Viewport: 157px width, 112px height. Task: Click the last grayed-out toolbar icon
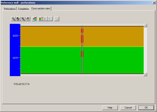tap(57, 19)
